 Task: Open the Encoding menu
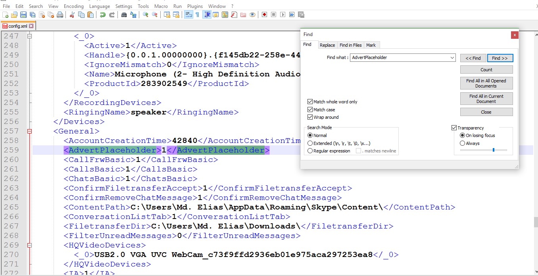[73, 6]
